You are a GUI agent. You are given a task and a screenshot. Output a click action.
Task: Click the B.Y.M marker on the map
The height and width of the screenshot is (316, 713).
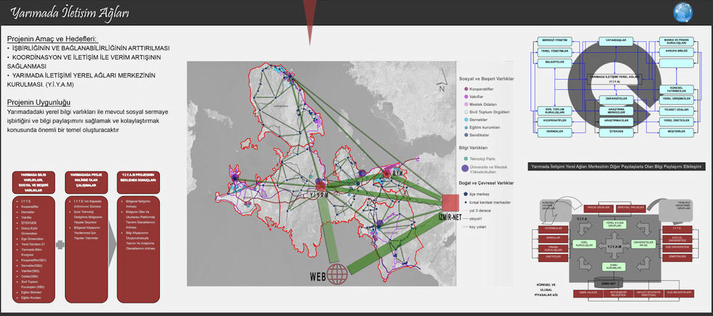point(387,174)
